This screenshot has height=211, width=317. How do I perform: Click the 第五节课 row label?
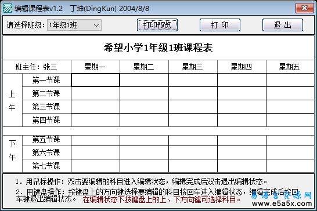tap(46, 140)
